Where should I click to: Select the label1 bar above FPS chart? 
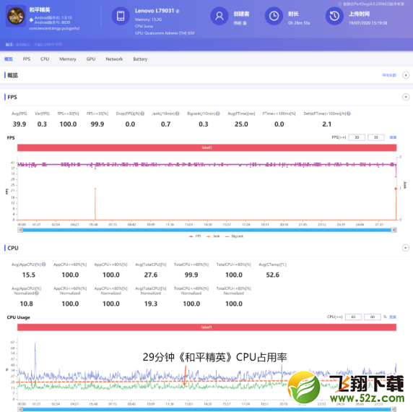(207, 147)
